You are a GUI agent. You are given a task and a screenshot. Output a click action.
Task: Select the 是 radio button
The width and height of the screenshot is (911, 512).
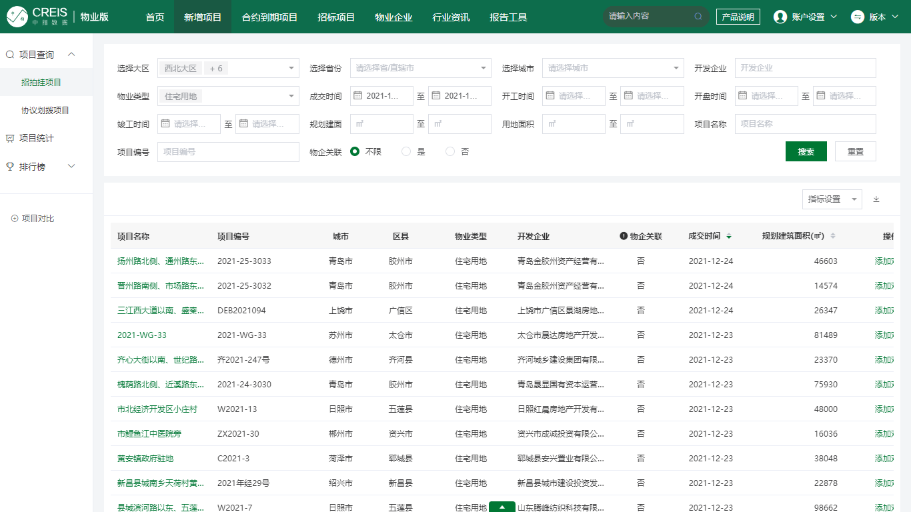tap(406, 151)
